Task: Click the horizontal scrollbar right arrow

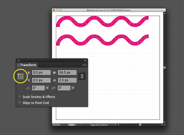Action: [162, 125]
